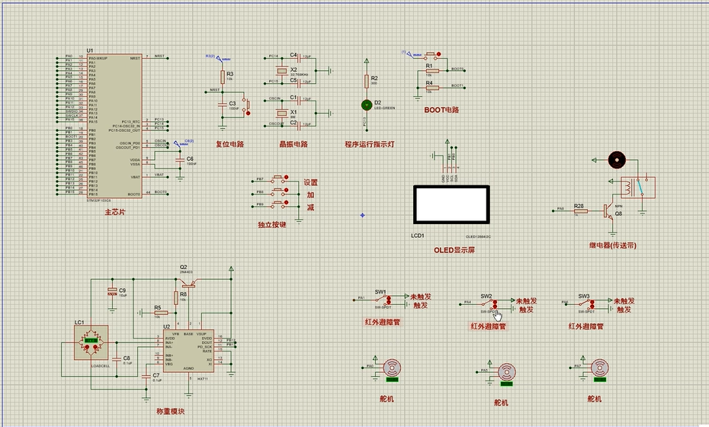Select the servo motor connected to PA0
Viewport: 709px width, 427px height.
click(x=392, y=368)
